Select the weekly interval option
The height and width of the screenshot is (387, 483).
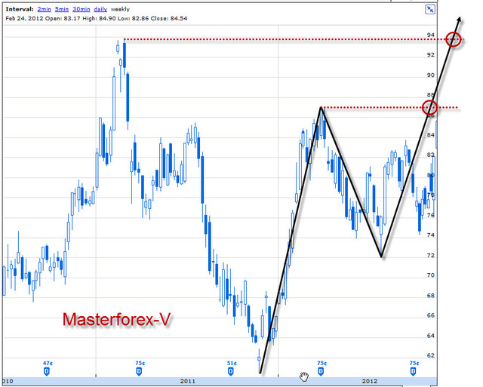120,9
